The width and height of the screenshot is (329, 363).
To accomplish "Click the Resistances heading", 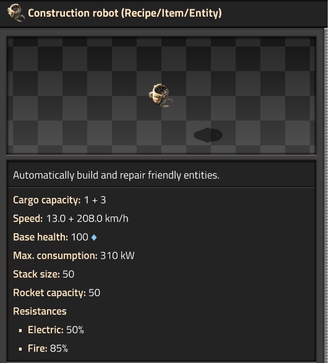I will coord(40,312).
